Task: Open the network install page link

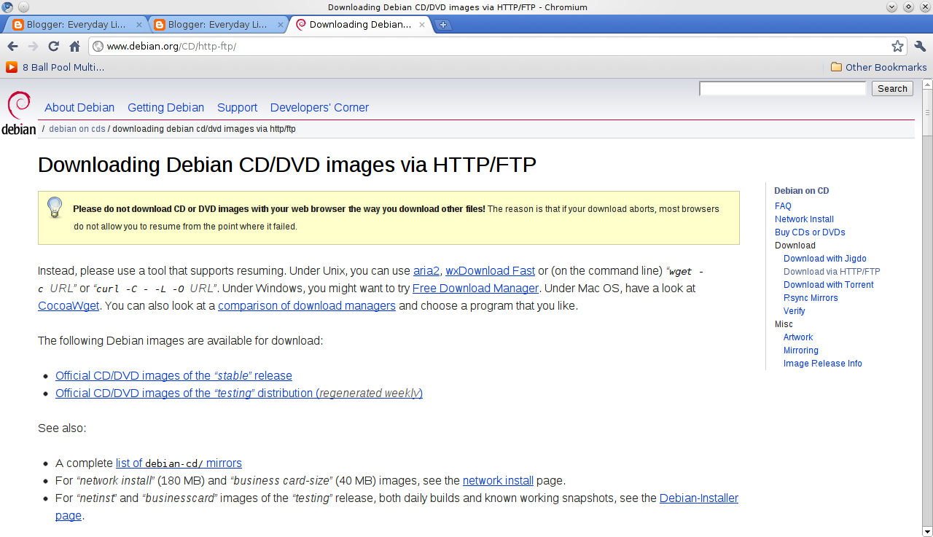Action: pyautogui.click(x=498, y=481)
